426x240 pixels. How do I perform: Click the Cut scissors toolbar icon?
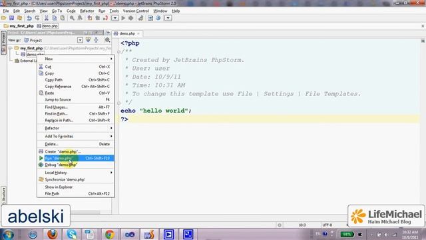(47, 18)
